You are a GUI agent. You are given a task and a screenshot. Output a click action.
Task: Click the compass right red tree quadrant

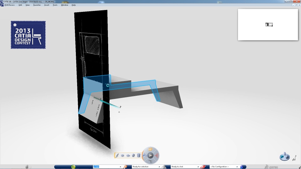(x=157, y=156)
